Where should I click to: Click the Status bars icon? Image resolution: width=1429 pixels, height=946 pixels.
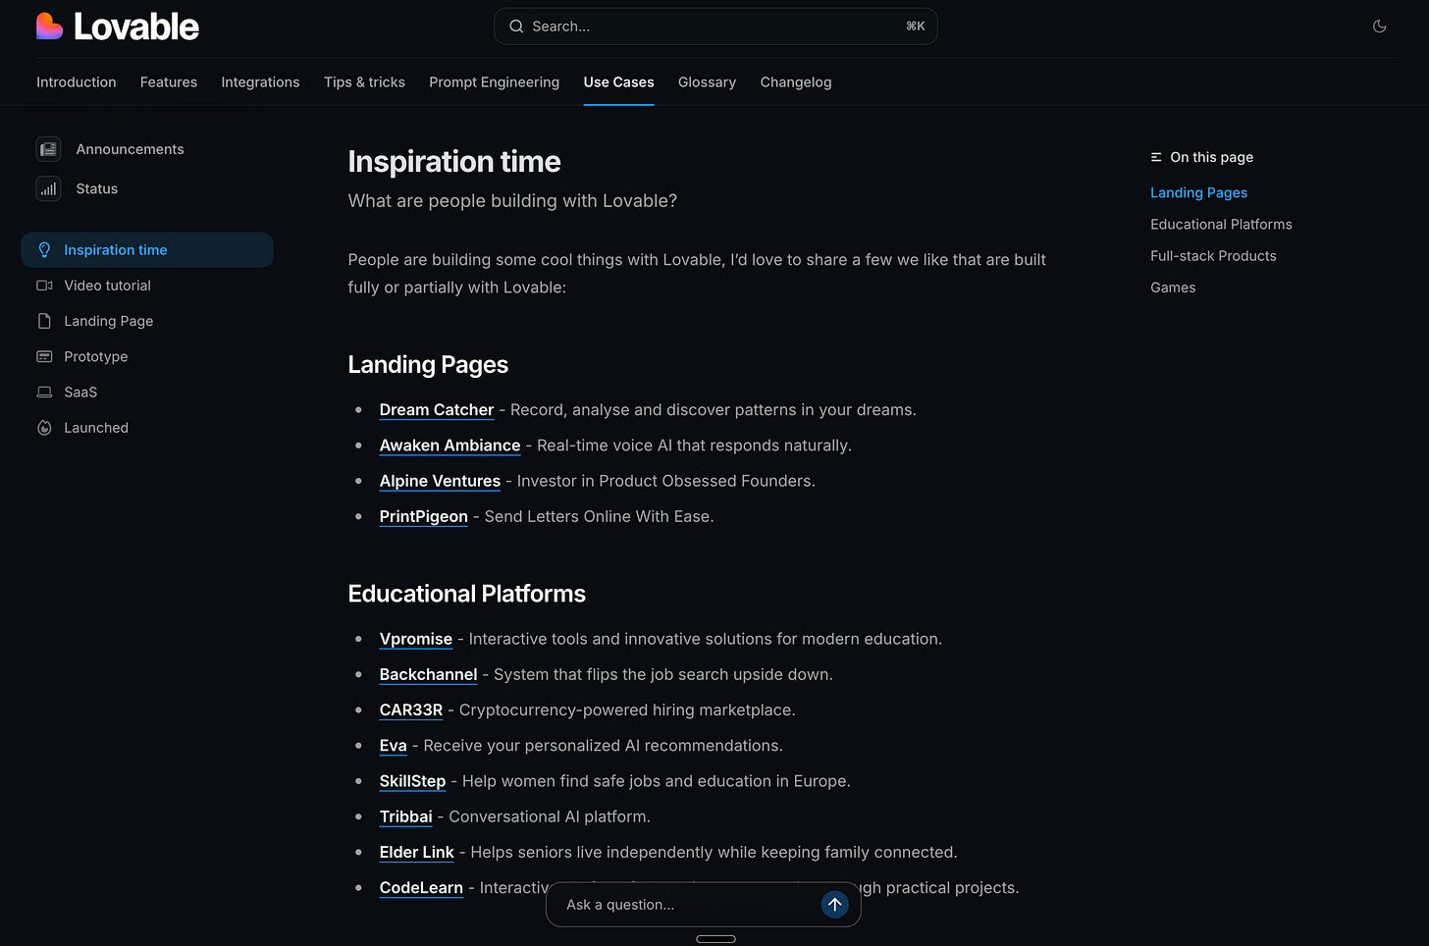[48, 188]
